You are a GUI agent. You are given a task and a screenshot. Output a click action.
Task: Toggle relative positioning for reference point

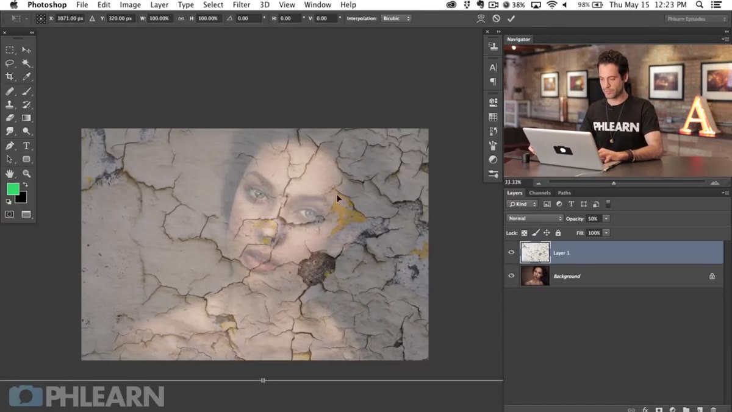click(93, 19)
